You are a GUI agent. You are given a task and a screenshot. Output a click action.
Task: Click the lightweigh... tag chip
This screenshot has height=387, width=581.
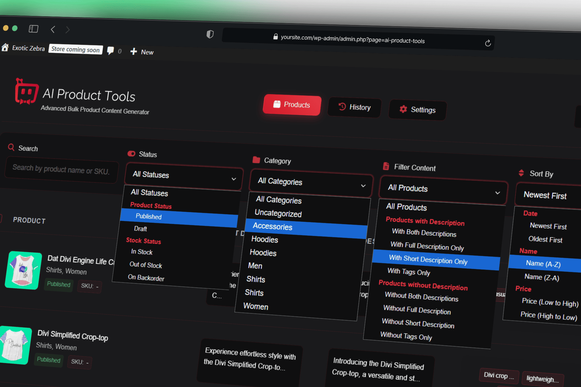point(542,379)
